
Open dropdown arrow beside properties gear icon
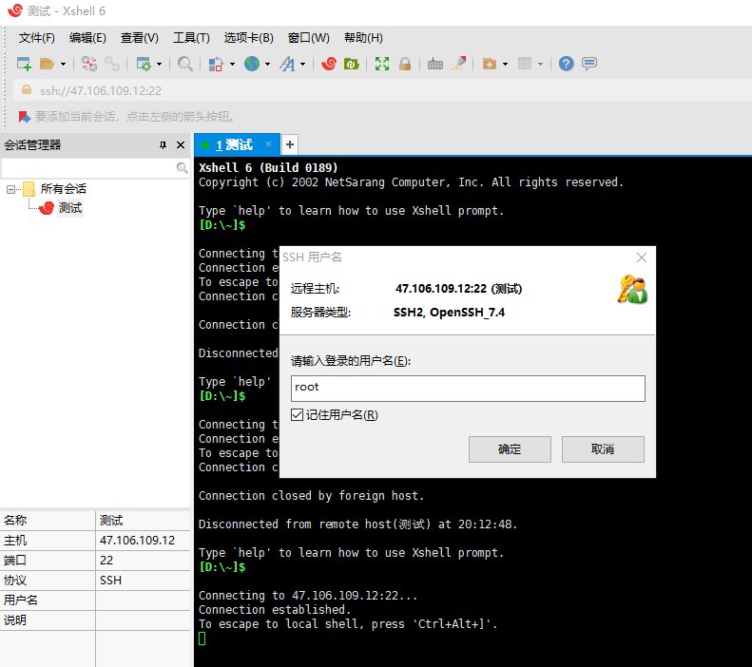159,64
